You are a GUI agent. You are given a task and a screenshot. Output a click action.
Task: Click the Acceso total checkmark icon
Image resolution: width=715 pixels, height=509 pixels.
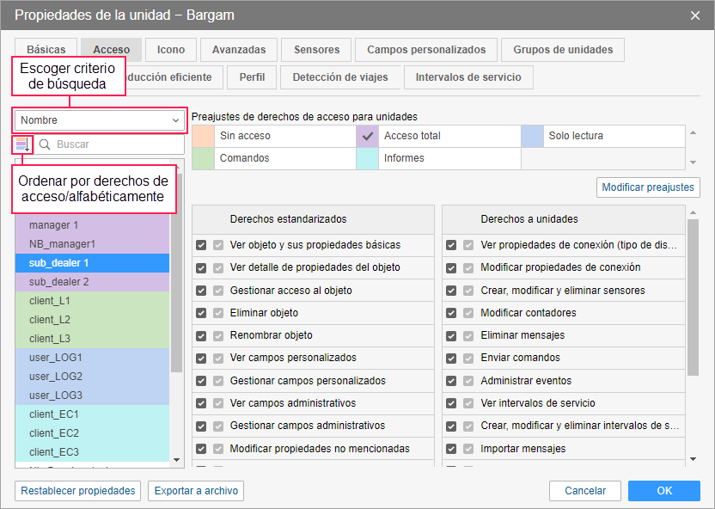(x=368, y=136)
